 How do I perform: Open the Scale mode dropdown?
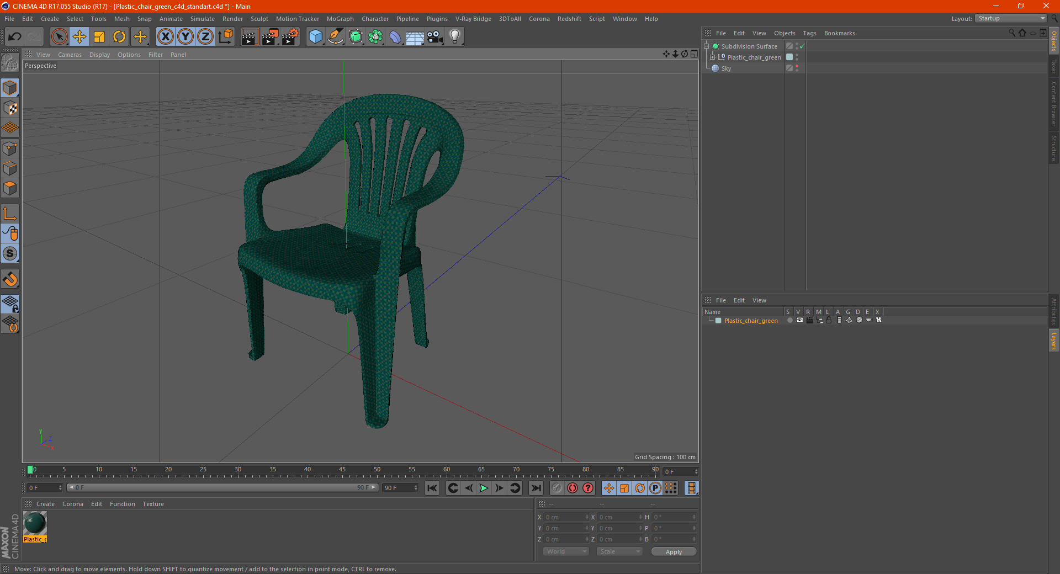[619, 551]
